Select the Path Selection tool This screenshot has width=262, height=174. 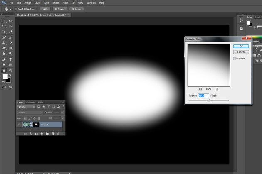[x=4, y=65]
